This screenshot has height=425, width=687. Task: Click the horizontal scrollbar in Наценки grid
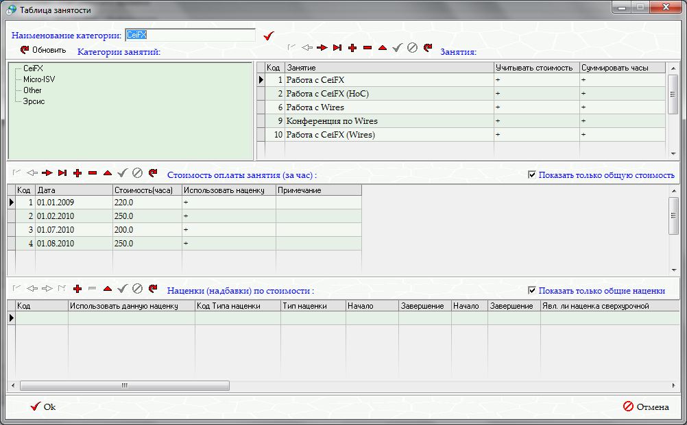tap(124, 385)
